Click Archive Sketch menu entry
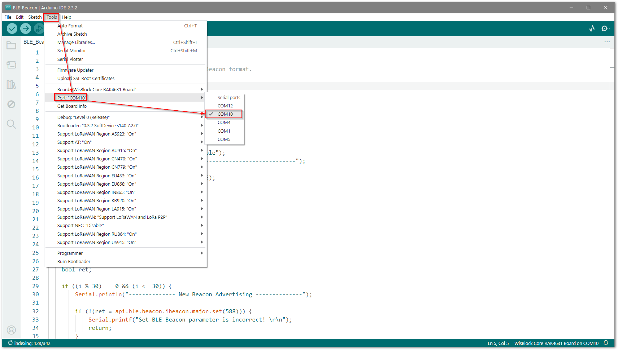 click(125, 34)
